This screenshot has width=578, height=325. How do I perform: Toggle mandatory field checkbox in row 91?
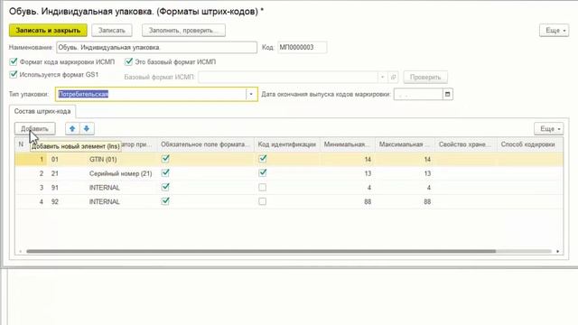point(165,187)
